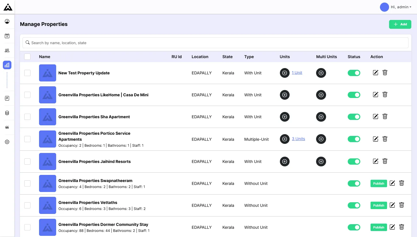
Task: Open the dashboard icon in sidebar
Action: [x=7, y=21]
